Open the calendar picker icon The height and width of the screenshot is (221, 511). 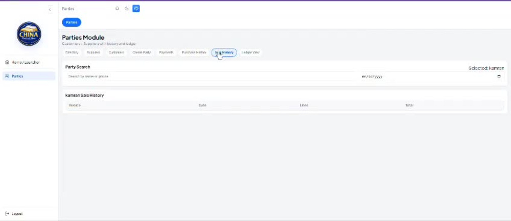499,76
